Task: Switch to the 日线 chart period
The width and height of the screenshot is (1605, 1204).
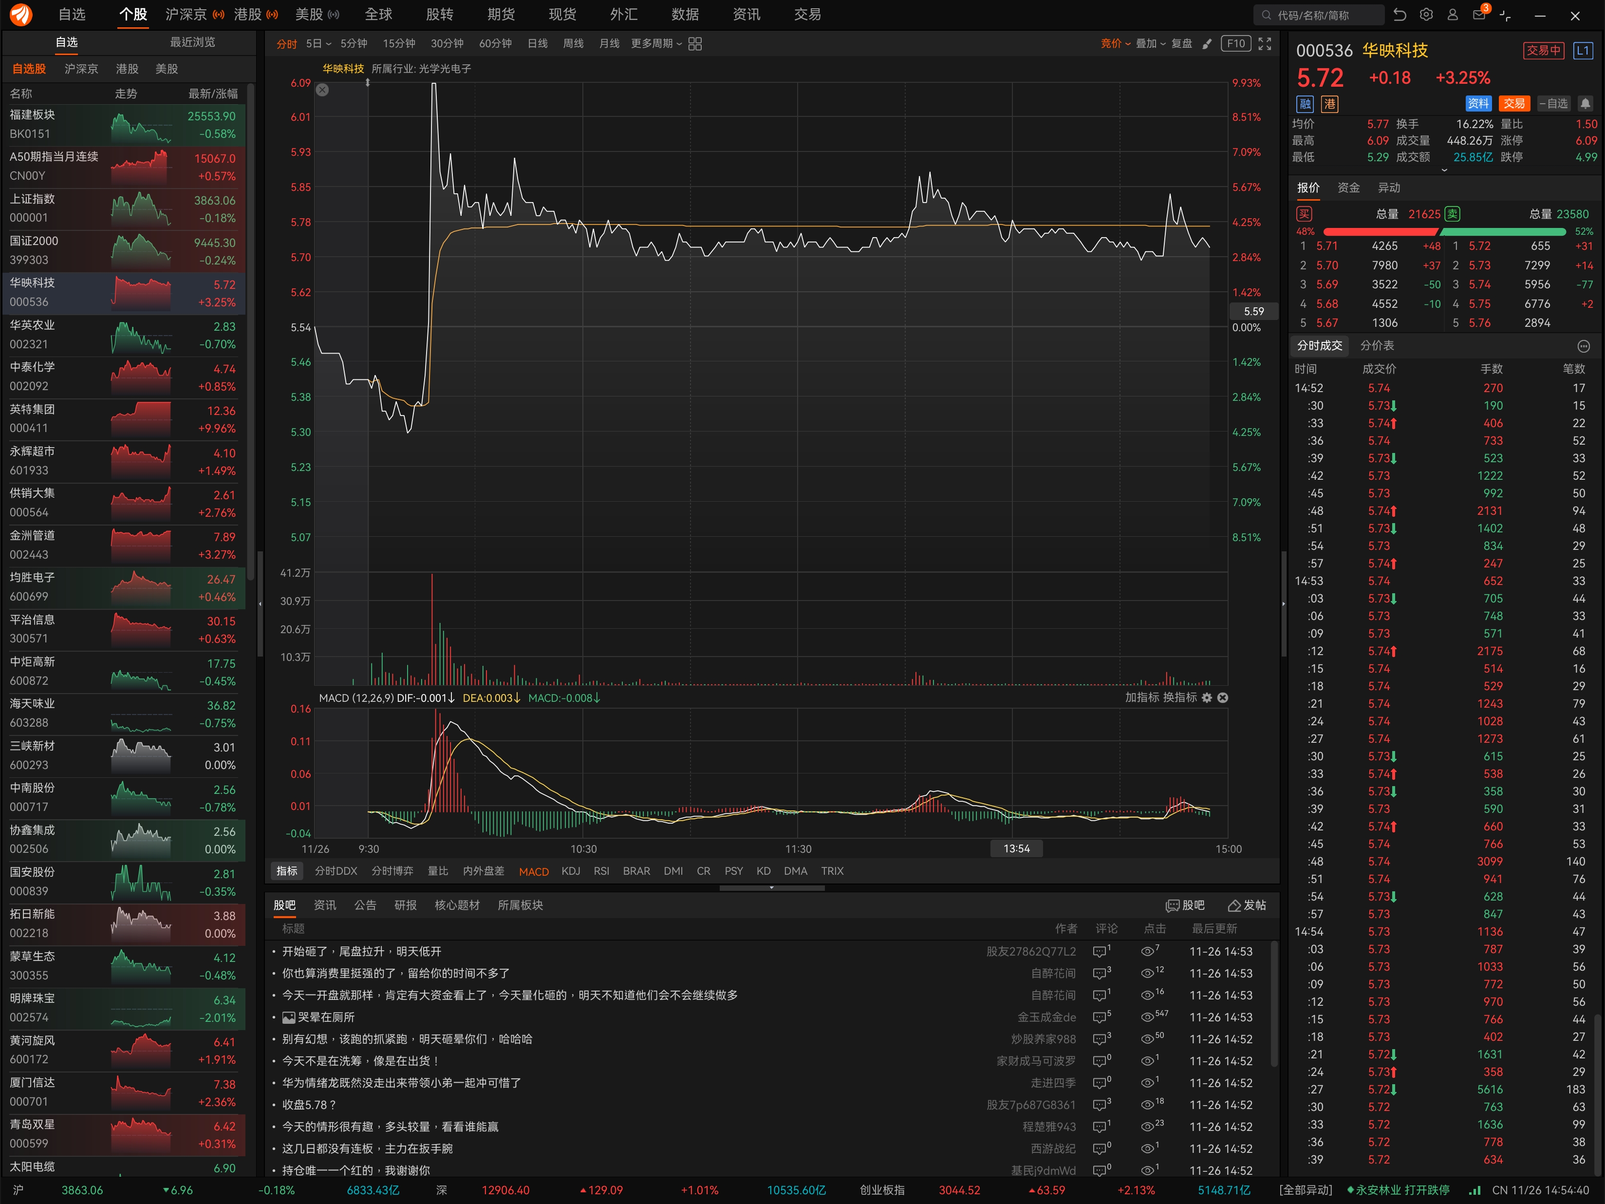Action: (x=538, y=43)
